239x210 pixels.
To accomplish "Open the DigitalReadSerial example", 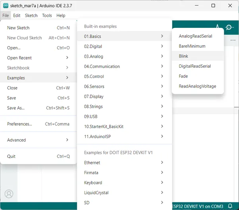I will pyautogui.click(x=198, y=66).
